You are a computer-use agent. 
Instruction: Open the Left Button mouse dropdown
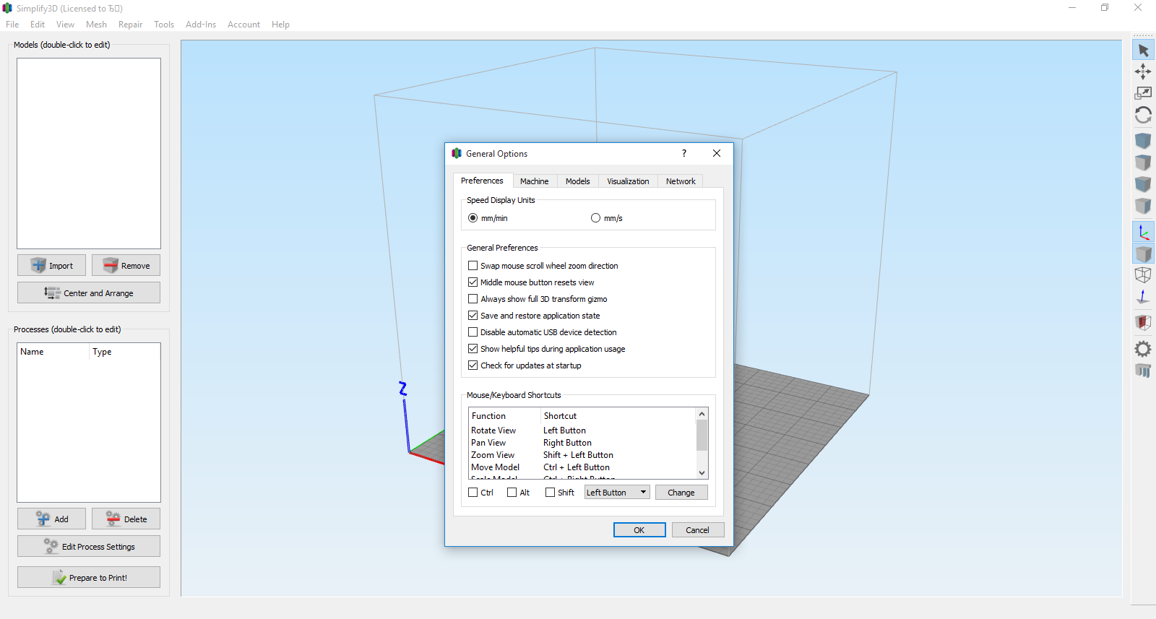[x=617, y=493]
